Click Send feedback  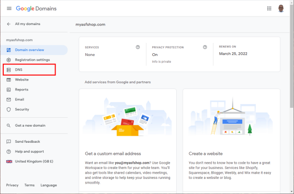(x=27, y=142)
